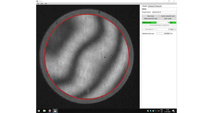
Task: Click the network tray icon
Action: pyautogui.click(x=156, y=111)
